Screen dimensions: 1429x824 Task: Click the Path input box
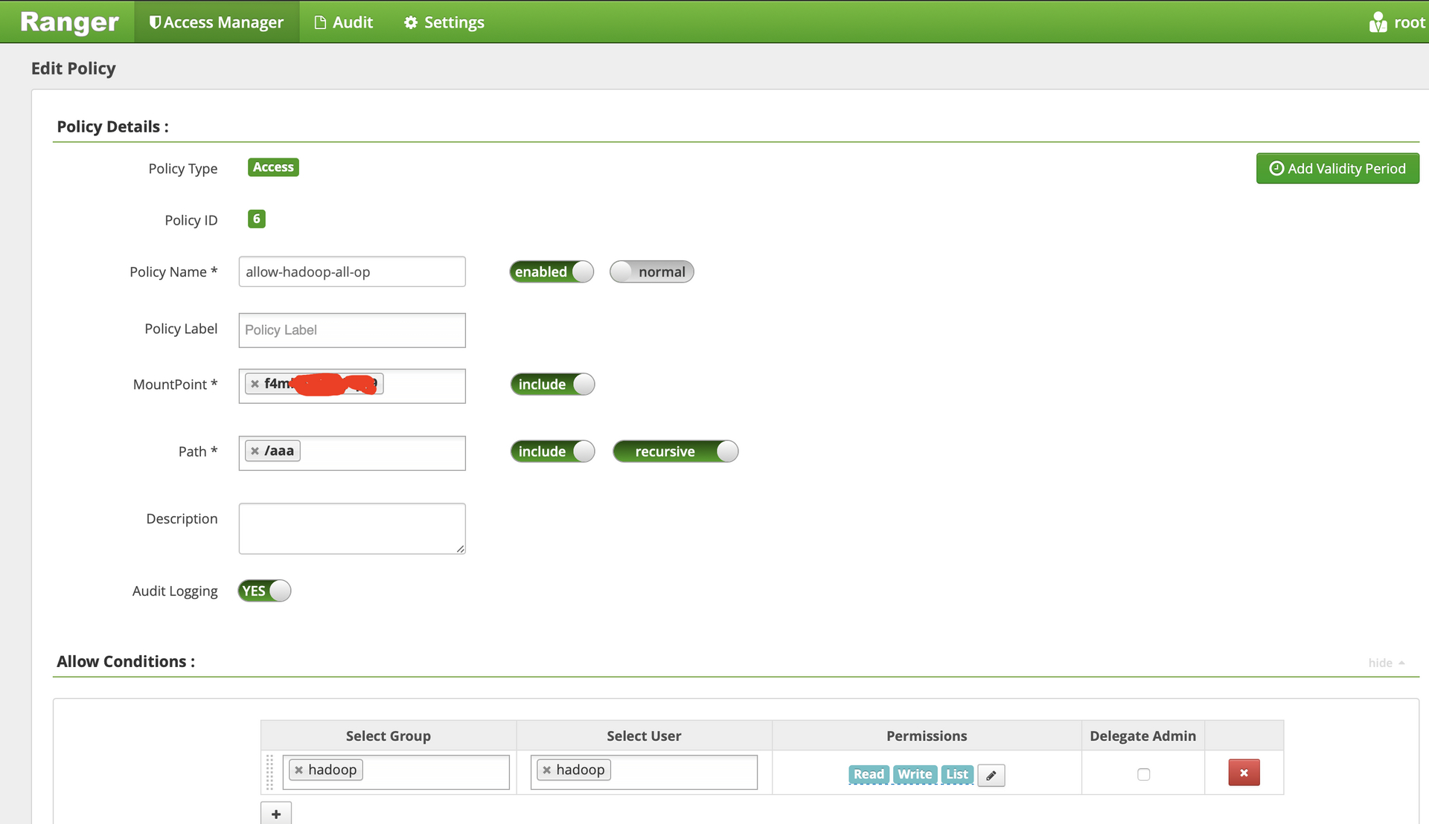tap(352, 453)
